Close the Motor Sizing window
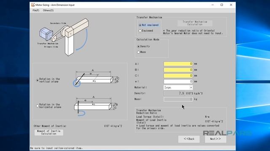Viewport: 270px width, 151px height. (231, 5)
